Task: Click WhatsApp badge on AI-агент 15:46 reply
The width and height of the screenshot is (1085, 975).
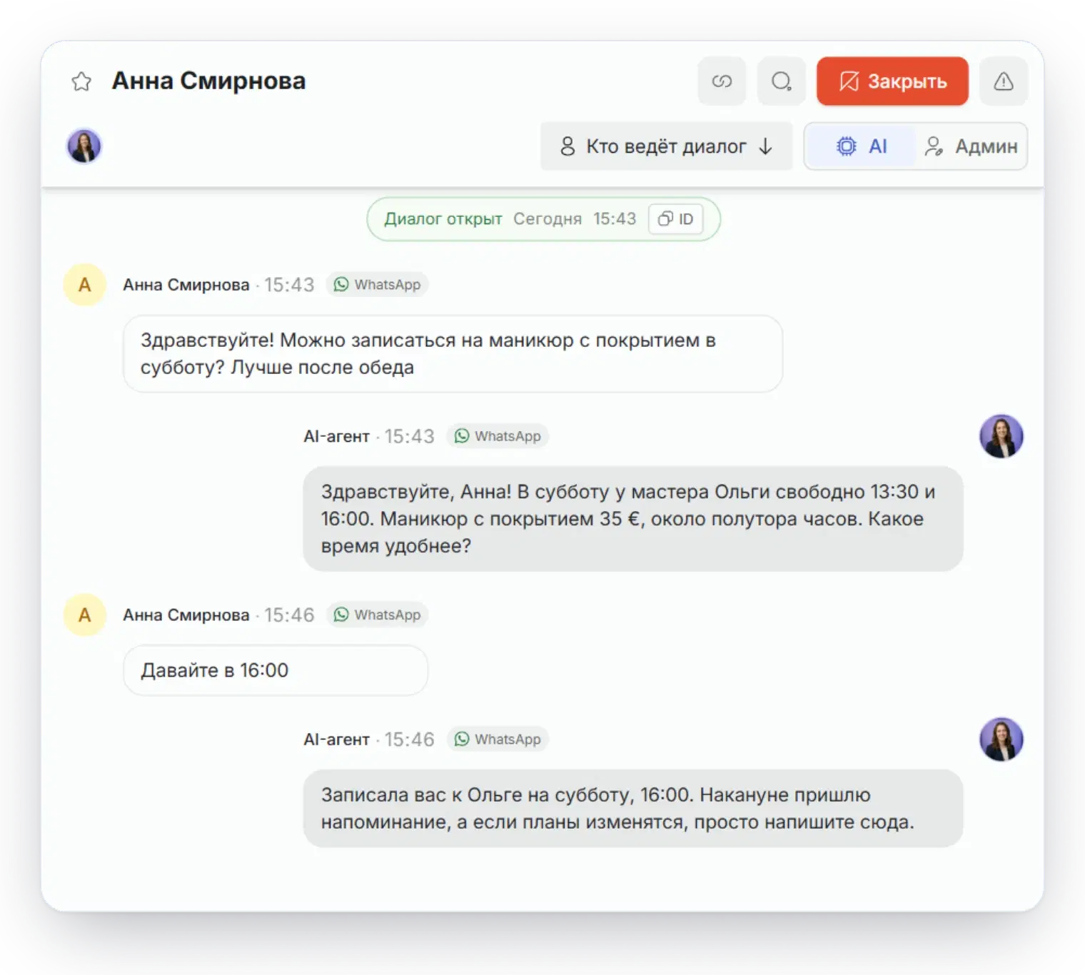Action: pos(498,739)
